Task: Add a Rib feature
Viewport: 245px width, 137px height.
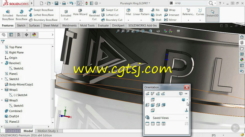Action: click(x=155, y=10)
